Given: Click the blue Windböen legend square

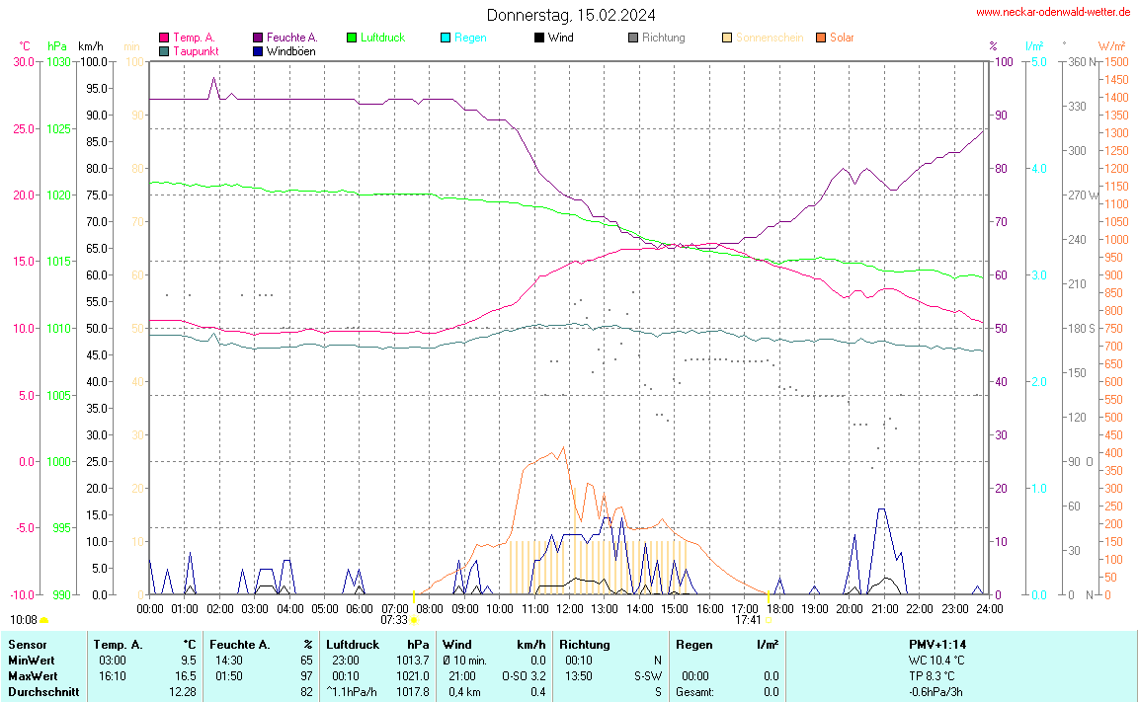Looking at the screenshot, I should pos(258,51).
